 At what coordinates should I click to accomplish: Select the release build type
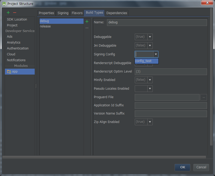(45, 26)
